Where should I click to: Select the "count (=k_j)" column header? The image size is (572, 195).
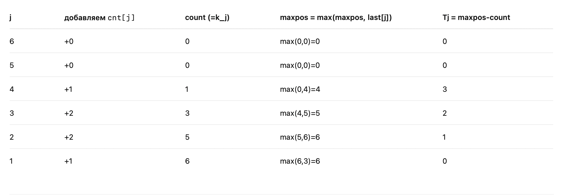(207, 18)
